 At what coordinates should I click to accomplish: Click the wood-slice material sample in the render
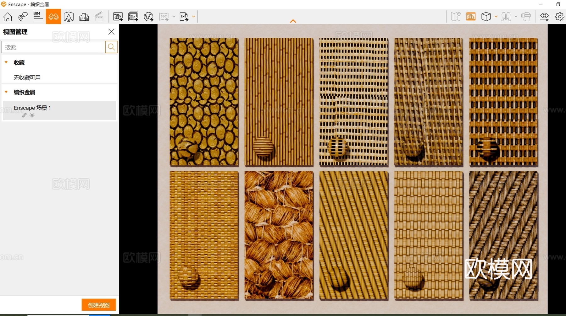coord(204,102)
